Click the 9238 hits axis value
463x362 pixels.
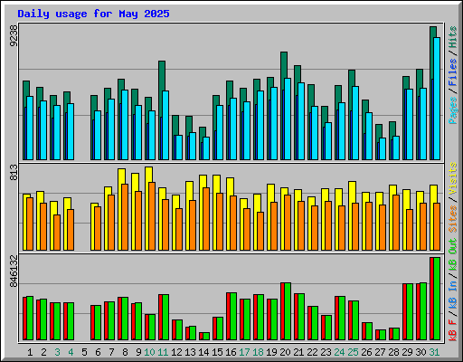click(x=14, y=36)
